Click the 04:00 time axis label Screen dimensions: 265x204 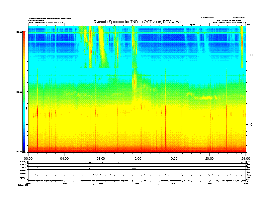click(x=65, y=159)
